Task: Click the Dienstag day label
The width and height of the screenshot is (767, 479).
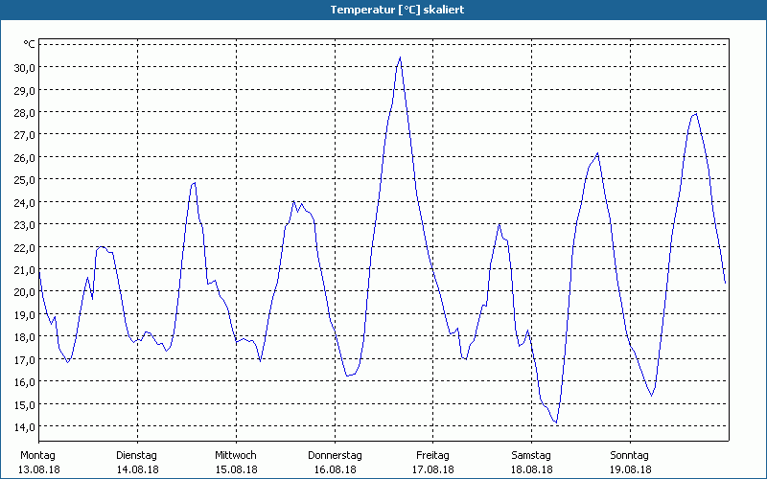Action: [x=137, y=455]
